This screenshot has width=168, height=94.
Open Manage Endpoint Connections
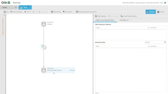[87, 12]
